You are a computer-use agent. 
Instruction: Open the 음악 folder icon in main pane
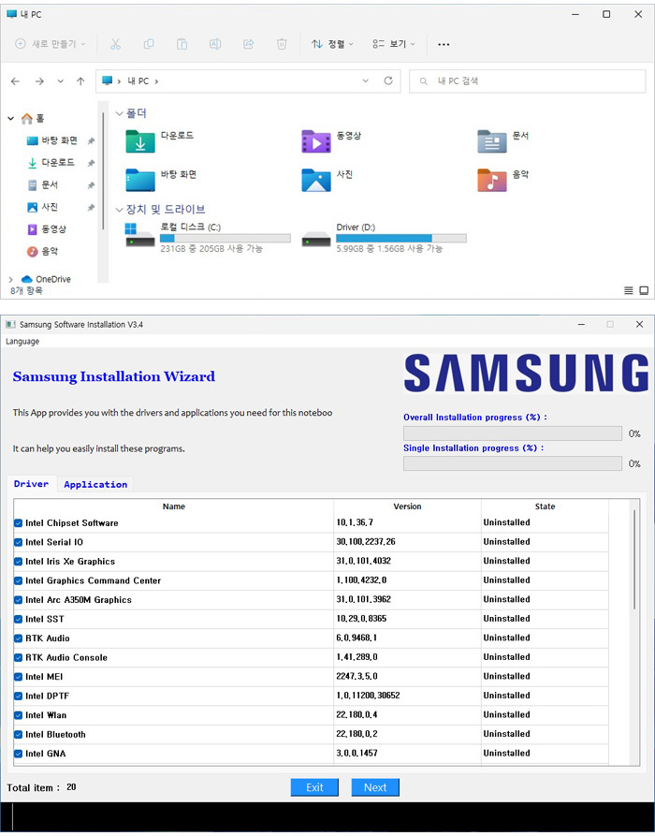point(492,180)
